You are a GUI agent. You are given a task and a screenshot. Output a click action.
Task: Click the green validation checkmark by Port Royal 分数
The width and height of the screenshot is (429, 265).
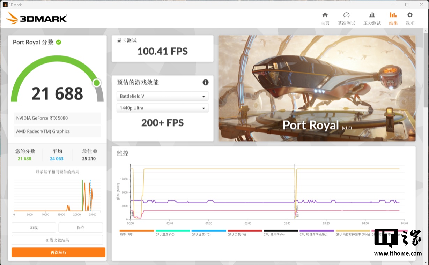pos(59,42)
